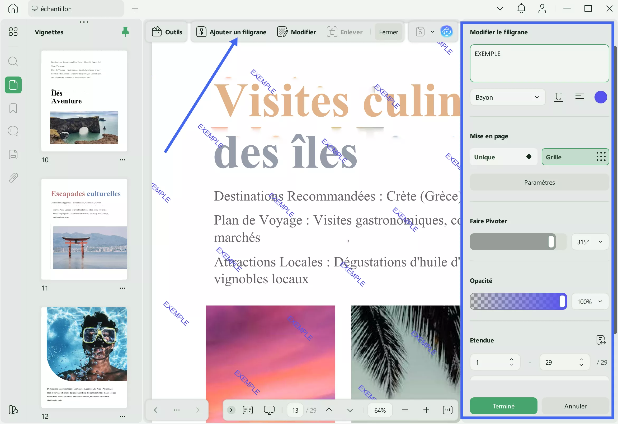Viewport: 618px width, 424px height.
Task: Unpin the Vignettes panel with pin icon
Action: [125, 32]
